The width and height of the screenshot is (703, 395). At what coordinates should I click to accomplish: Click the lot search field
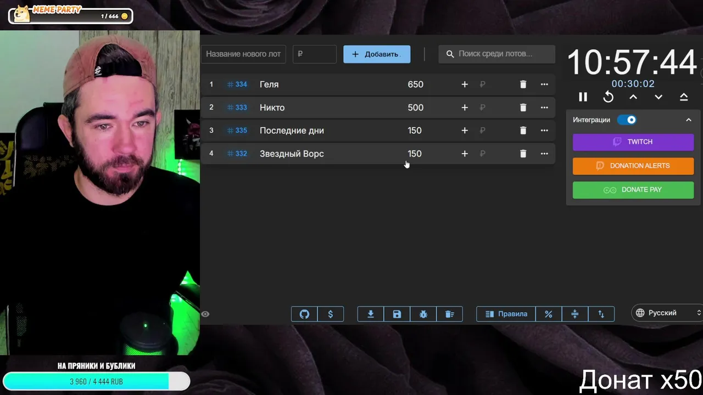coord(496,54)
